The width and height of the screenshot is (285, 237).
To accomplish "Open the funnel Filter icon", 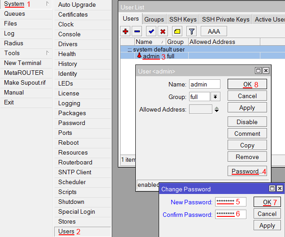I will [x=191, y=31].
